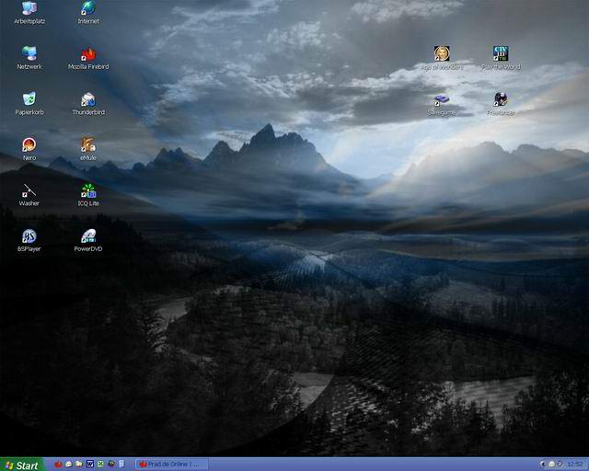589x471 pixels.
Task: Select the PowerDVD desktop shortcut
Action: pos(88,235)
